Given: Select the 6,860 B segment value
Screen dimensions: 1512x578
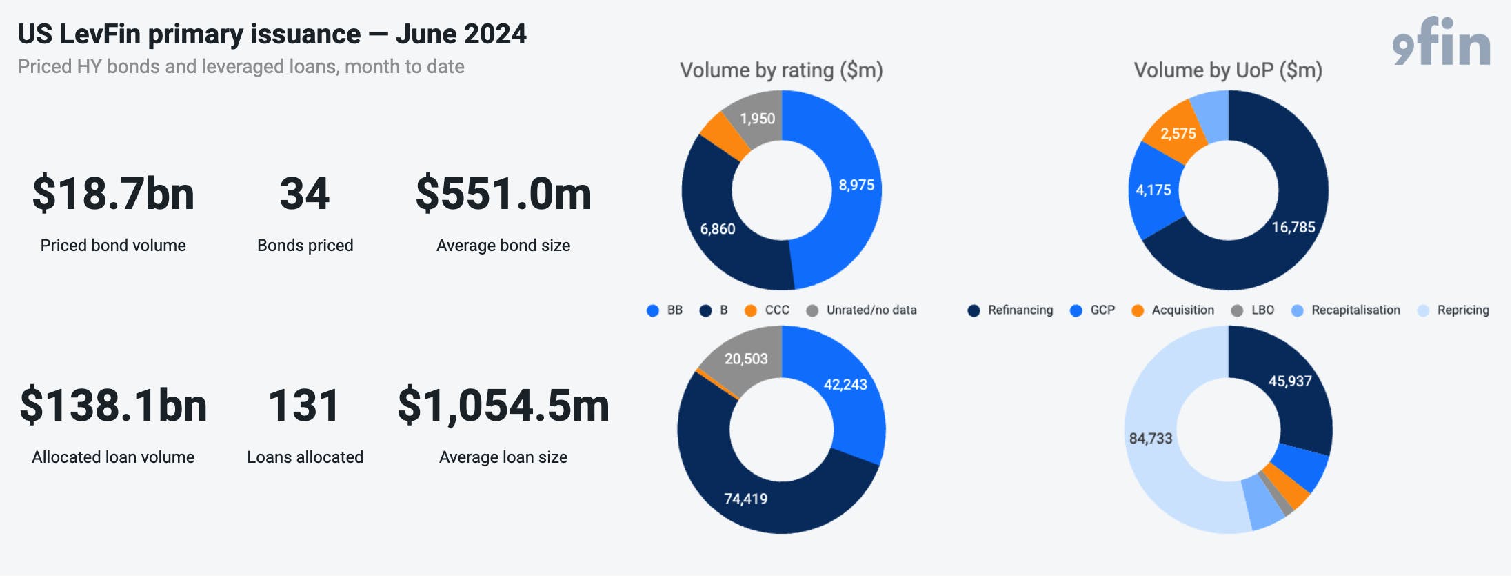Looking at the screenshot, I should coord(718,229).
